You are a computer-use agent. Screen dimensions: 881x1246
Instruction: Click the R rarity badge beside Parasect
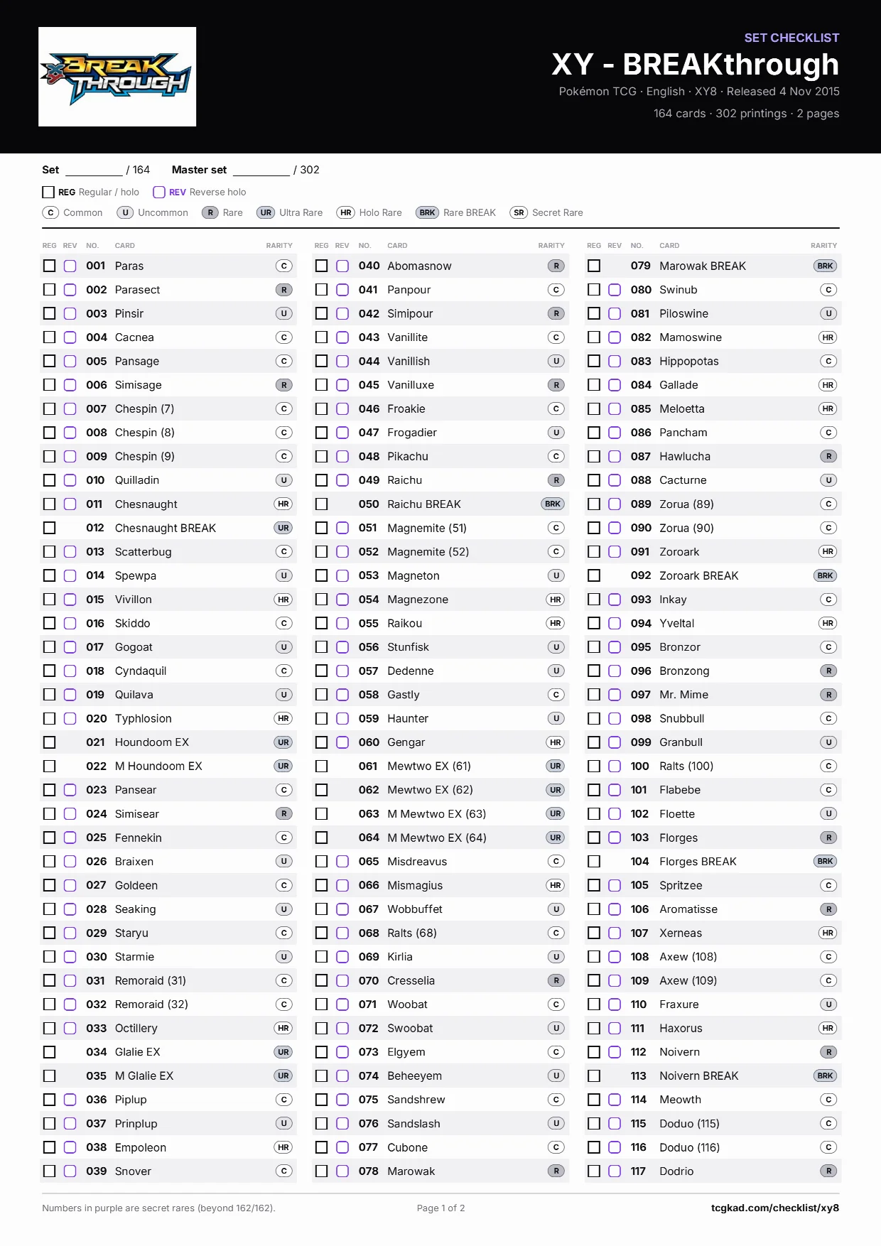[x=283, y=290]
